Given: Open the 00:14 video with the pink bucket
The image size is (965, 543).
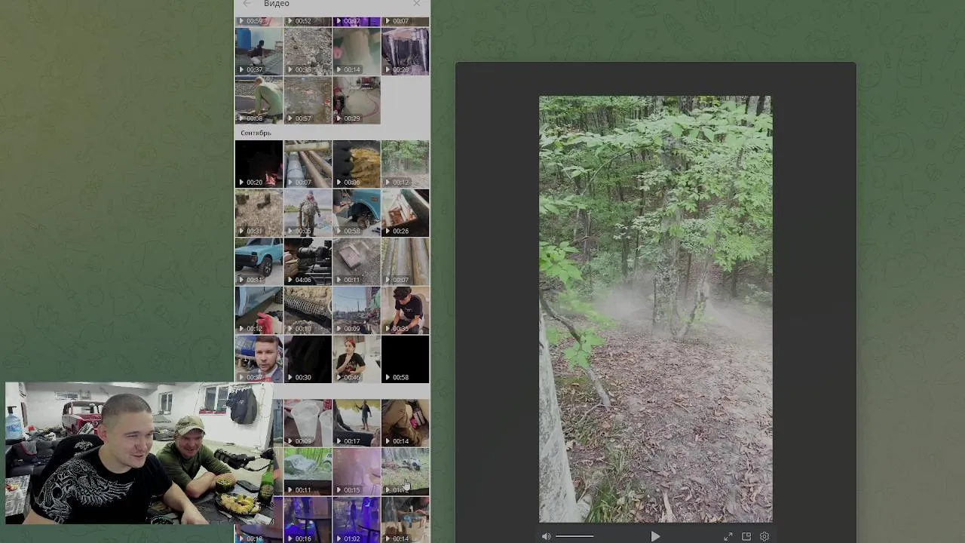Looking at the screenshot, I should [x=357, y=51].
